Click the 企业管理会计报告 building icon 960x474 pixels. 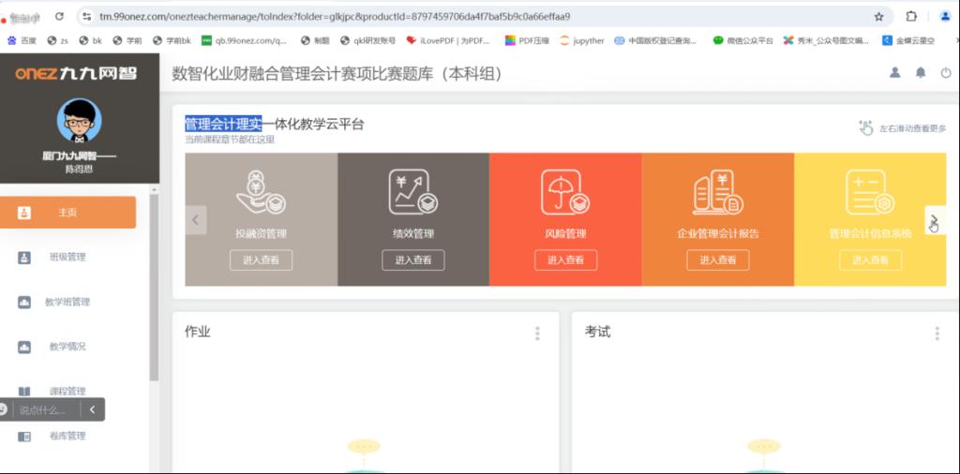coord(717,193)
